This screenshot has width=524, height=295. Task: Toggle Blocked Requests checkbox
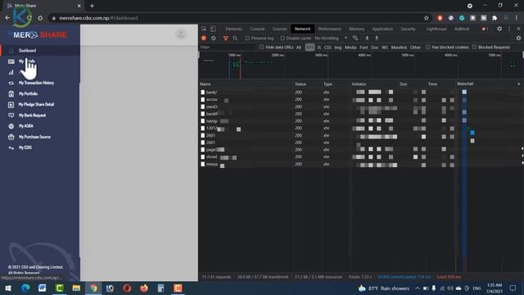[474, 48]
